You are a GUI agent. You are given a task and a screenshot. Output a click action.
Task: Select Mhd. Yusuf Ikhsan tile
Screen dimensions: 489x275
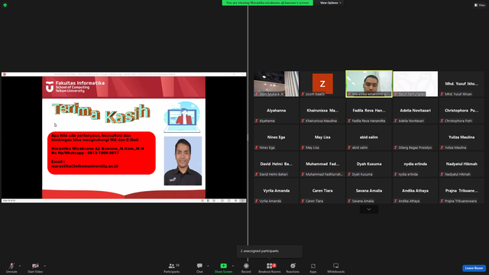[x=461, y=84]
